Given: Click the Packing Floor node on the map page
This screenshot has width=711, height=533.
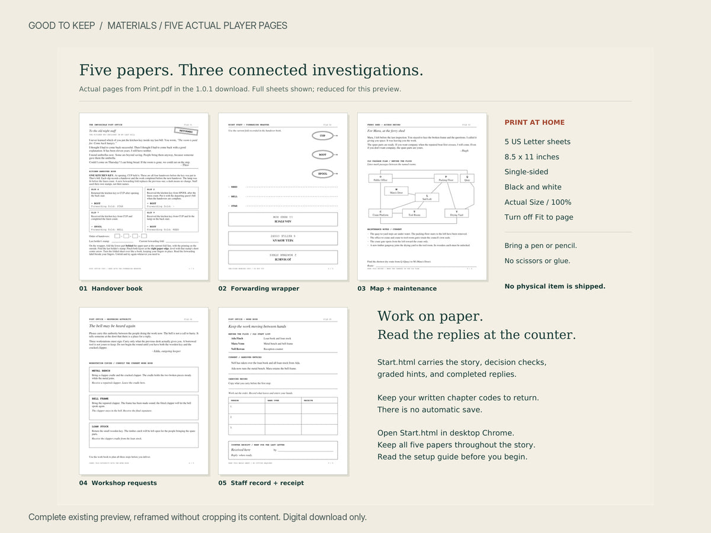Looking at the screenshot, I should [446, 178].
